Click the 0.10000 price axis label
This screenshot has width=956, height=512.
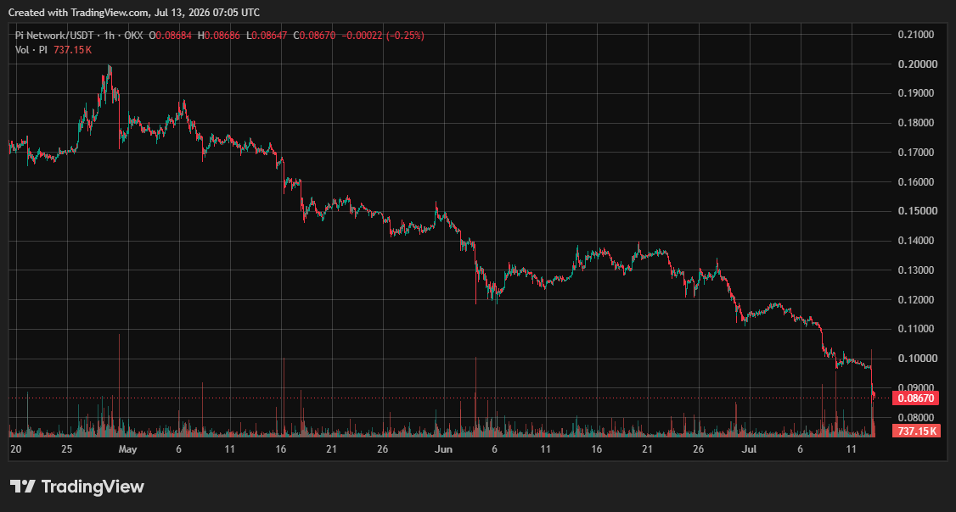click(x=916, y=358)
